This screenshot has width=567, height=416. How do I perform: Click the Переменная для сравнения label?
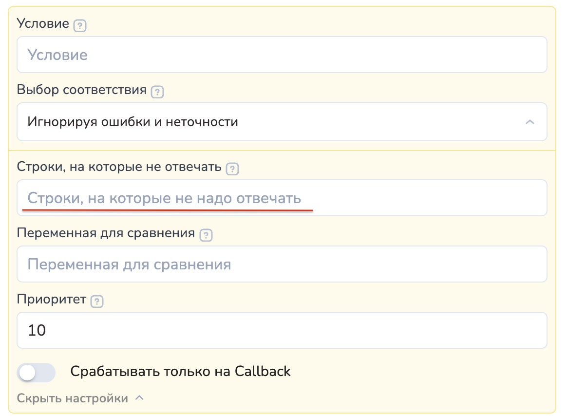(x=106, y=233)
